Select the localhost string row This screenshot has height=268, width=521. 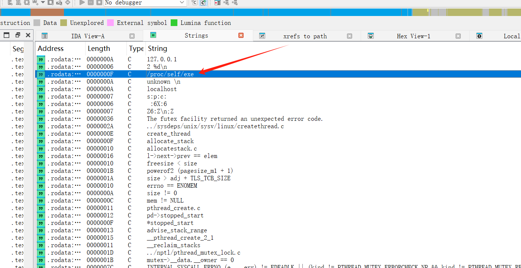(x=278, y=89)
